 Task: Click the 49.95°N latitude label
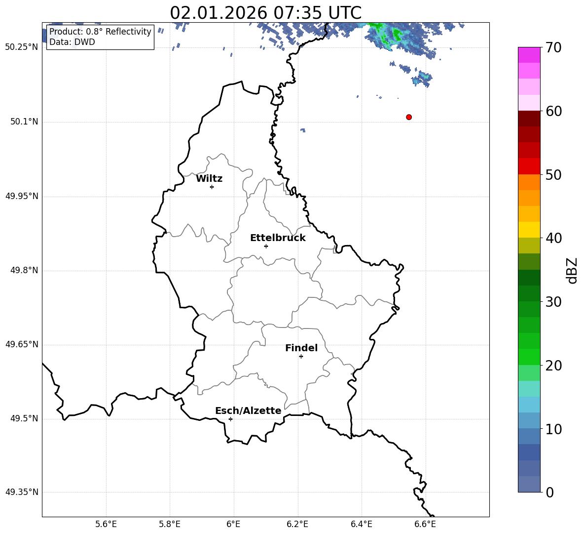coord(21,196)
